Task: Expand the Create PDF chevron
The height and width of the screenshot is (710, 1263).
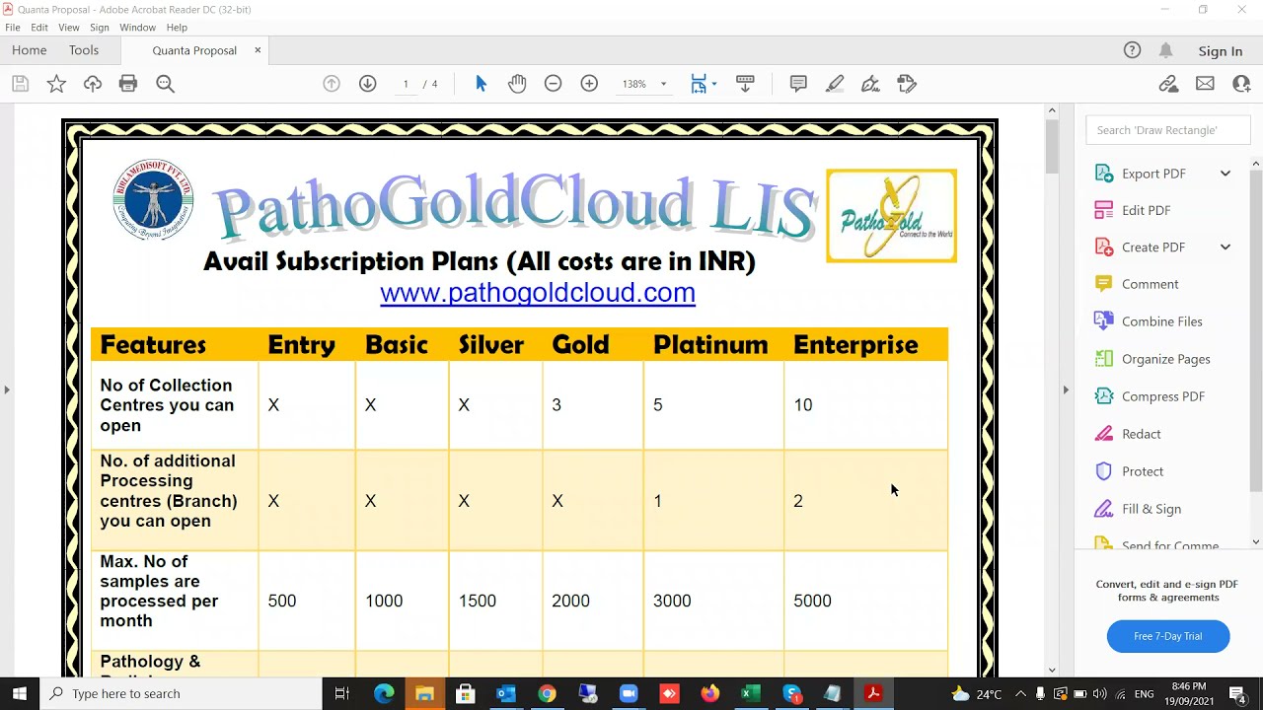Action: [x=1226, y=248]
